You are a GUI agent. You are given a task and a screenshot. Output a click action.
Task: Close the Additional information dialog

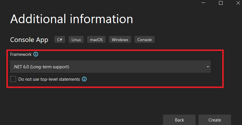[238, 3]
